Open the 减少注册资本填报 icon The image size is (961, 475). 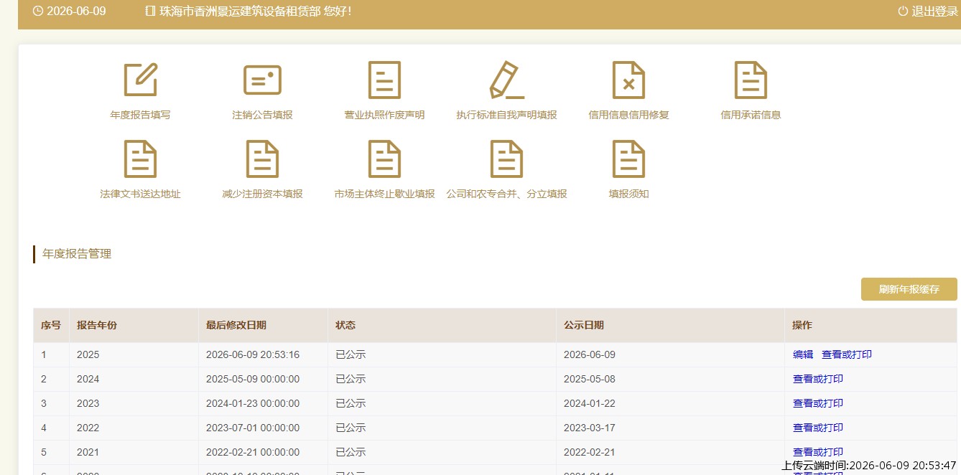(262, 159)
